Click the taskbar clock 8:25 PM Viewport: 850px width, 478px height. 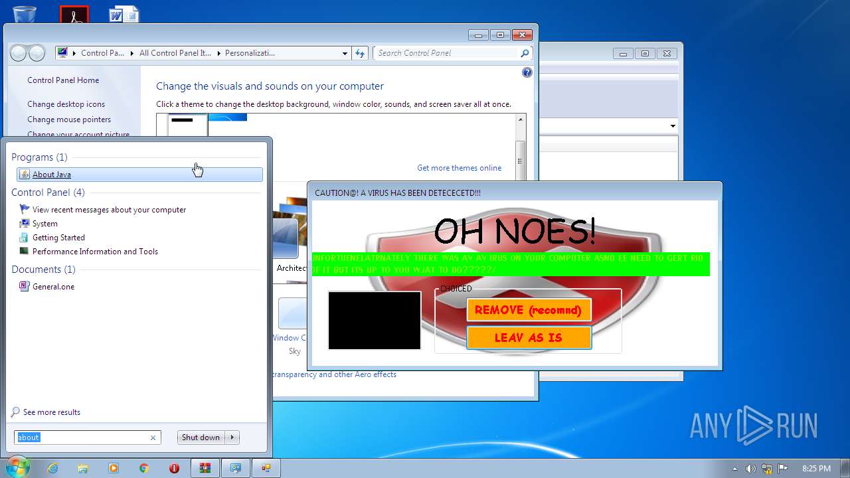point(816,468)
